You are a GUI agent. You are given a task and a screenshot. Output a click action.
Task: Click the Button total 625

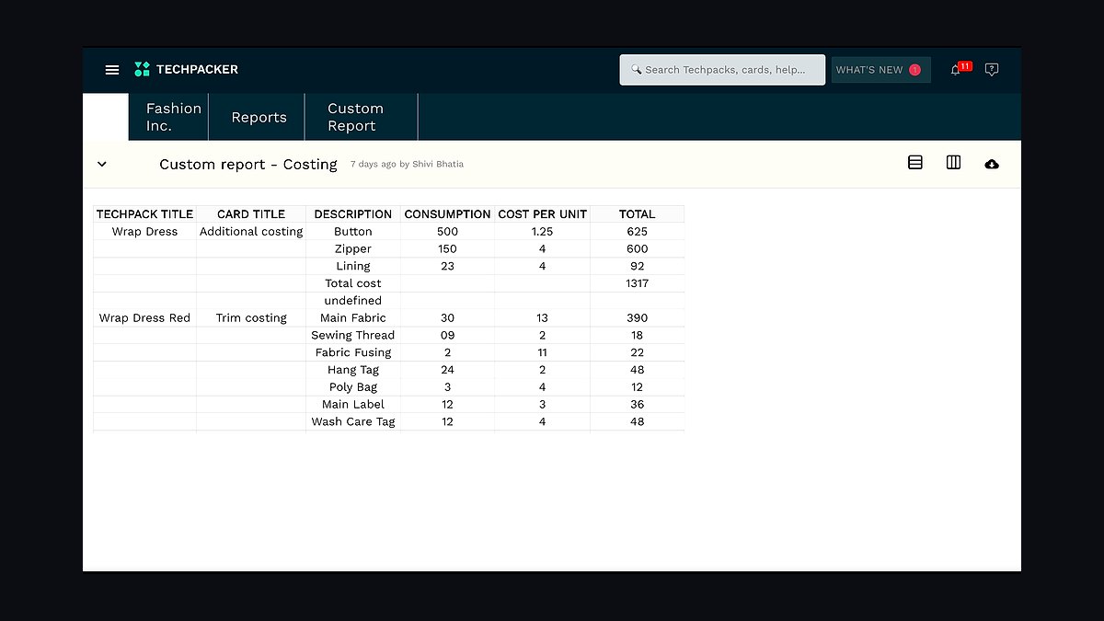pos(637,232)
